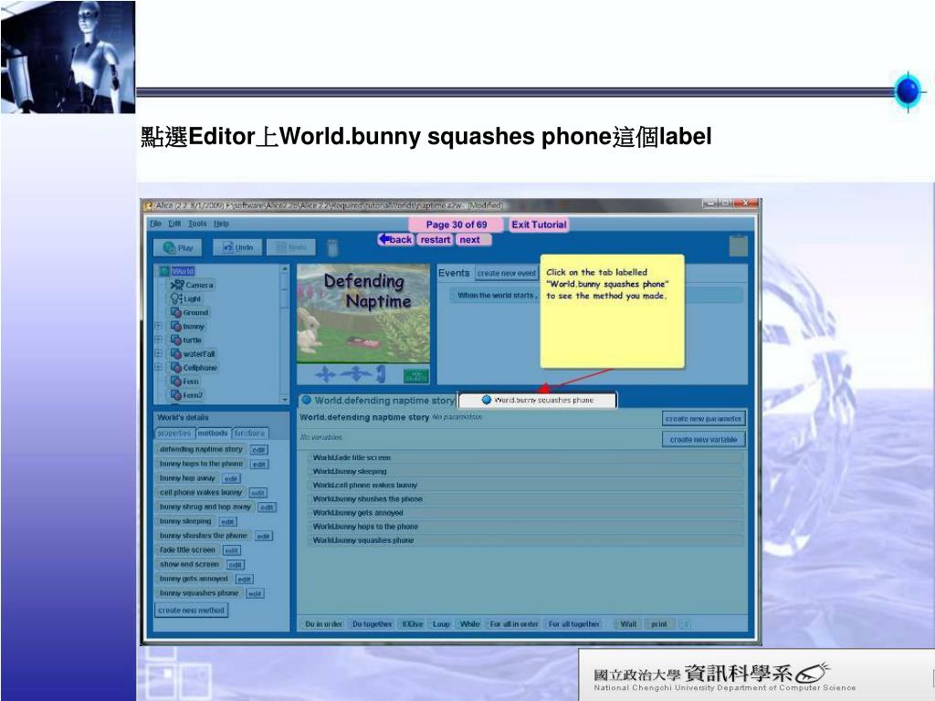The width and height of the screenshot is (935, 701).
Task: Click edit beside bunny hops to the phone
Action: pos(259,465)
